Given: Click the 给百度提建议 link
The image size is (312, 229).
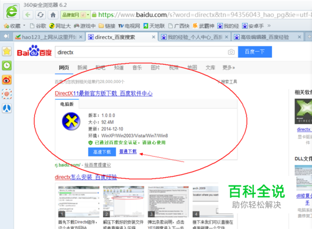Looking at the screenshot, I should click(x=97, y=165).
